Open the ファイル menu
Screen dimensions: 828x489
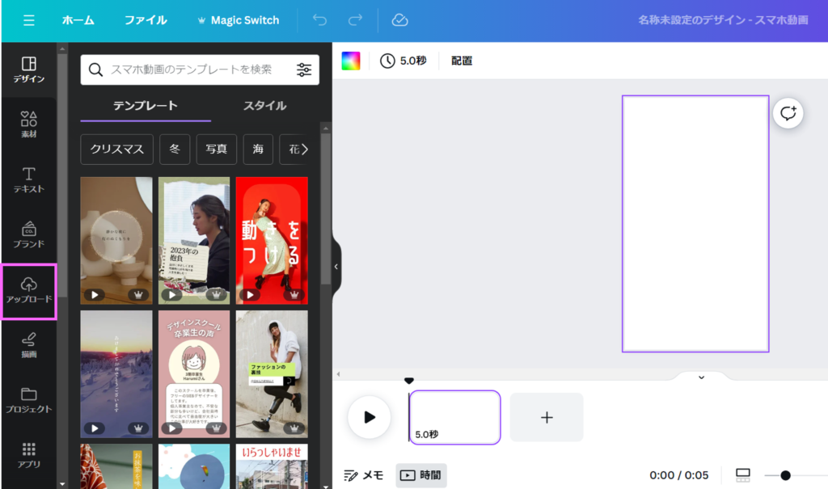[146, 20]
